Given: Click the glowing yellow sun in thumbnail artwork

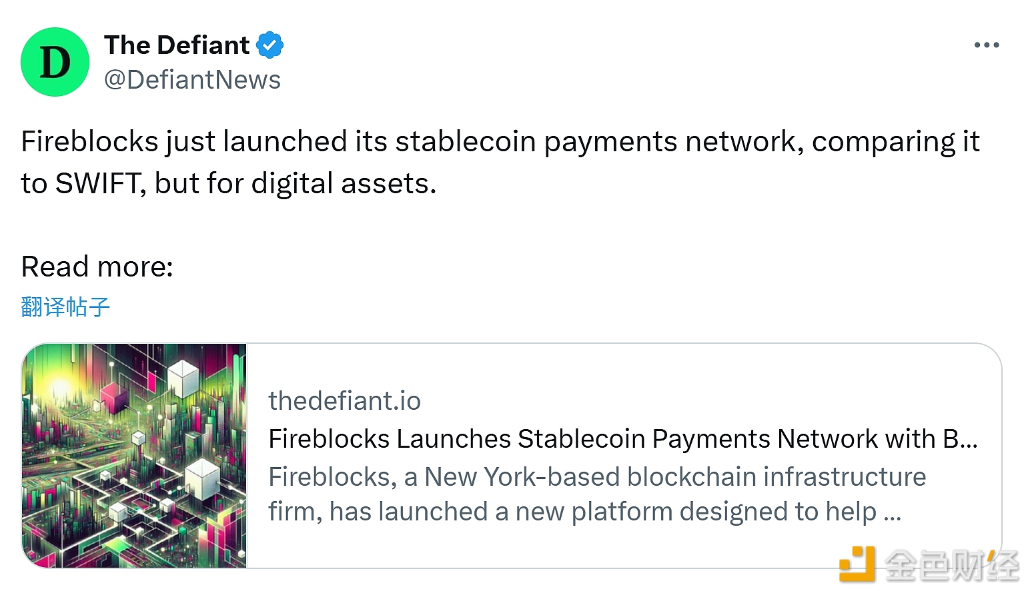Looking at the screenshot, I should tap(58, 386).
